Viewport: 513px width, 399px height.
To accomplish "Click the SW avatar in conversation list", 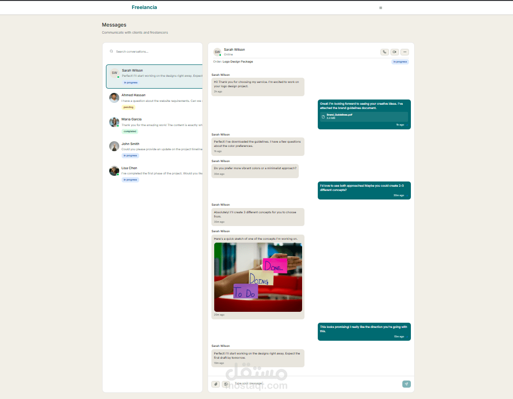I will point(114,73).
